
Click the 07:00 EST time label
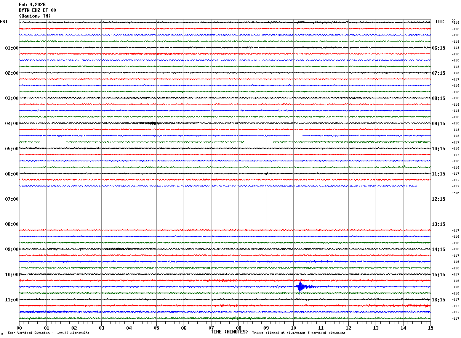(11, 199)
